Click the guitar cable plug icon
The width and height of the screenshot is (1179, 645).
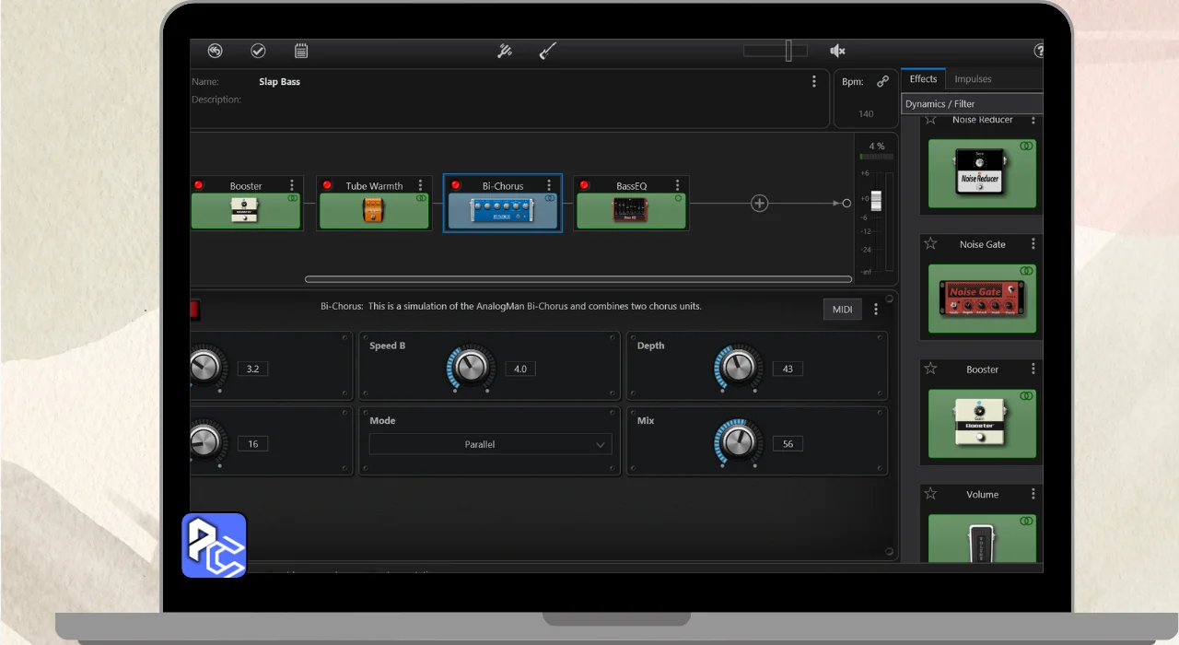pyautogui.click(x=505, y=52)
